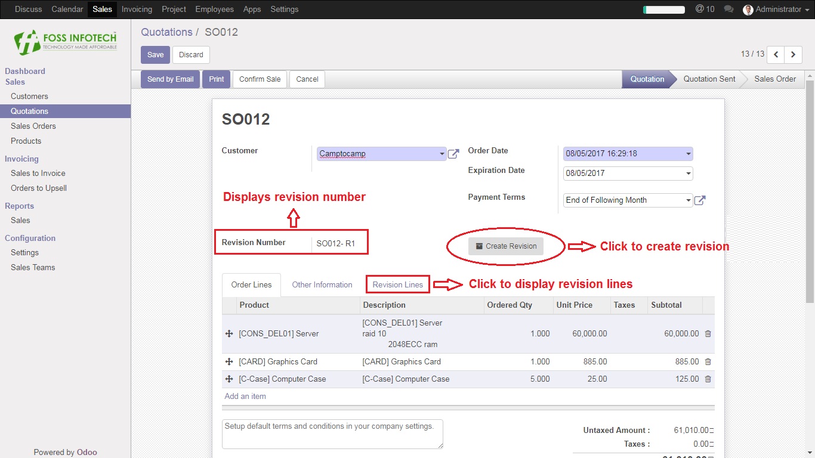Click the progress bar in top bar
815x458 pixels.
(664, 10)
